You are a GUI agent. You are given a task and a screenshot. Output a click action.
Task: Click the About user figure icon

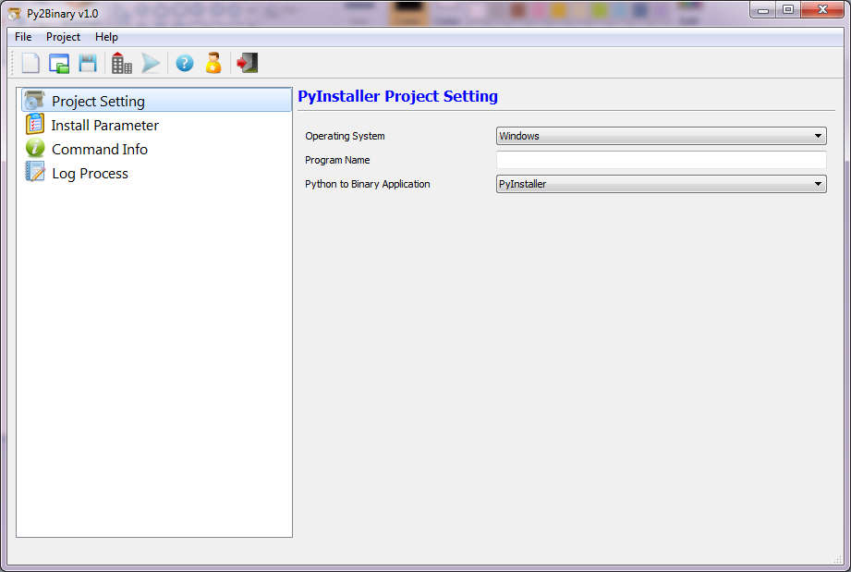(x=213, y=63)
